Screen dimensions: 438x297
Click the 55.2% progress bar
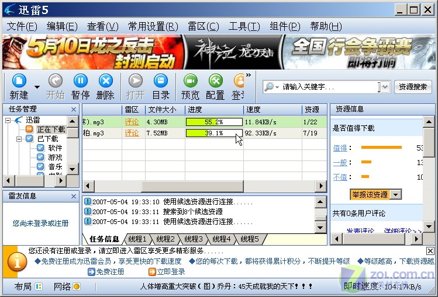tap(214, 122)
